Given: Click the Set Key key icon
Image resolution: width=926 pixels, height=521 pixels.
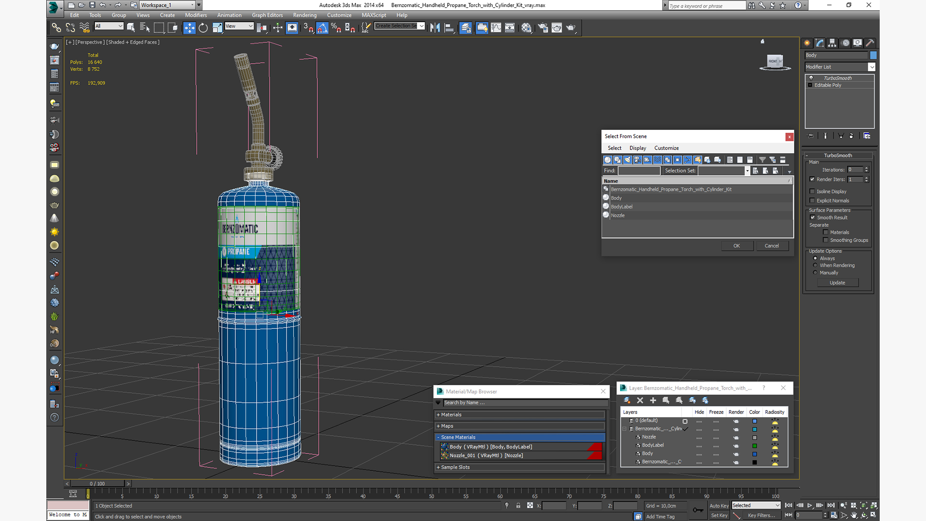Looking at the screenshot, I should (698, 510).
